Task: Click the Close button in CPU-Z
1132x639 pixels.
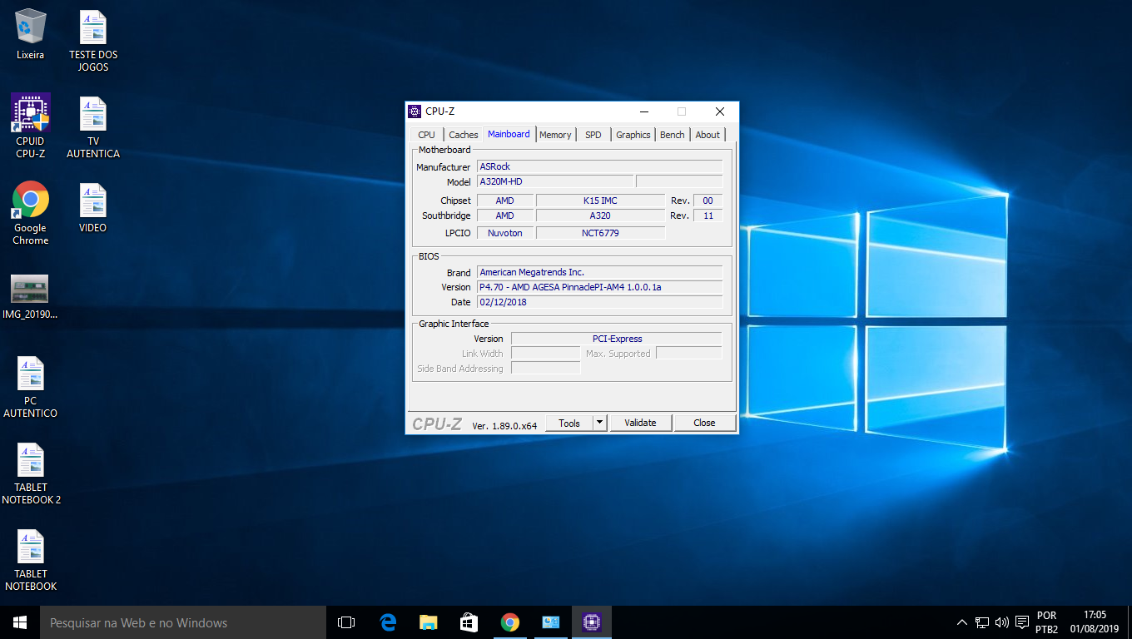Action: point(704,423)
